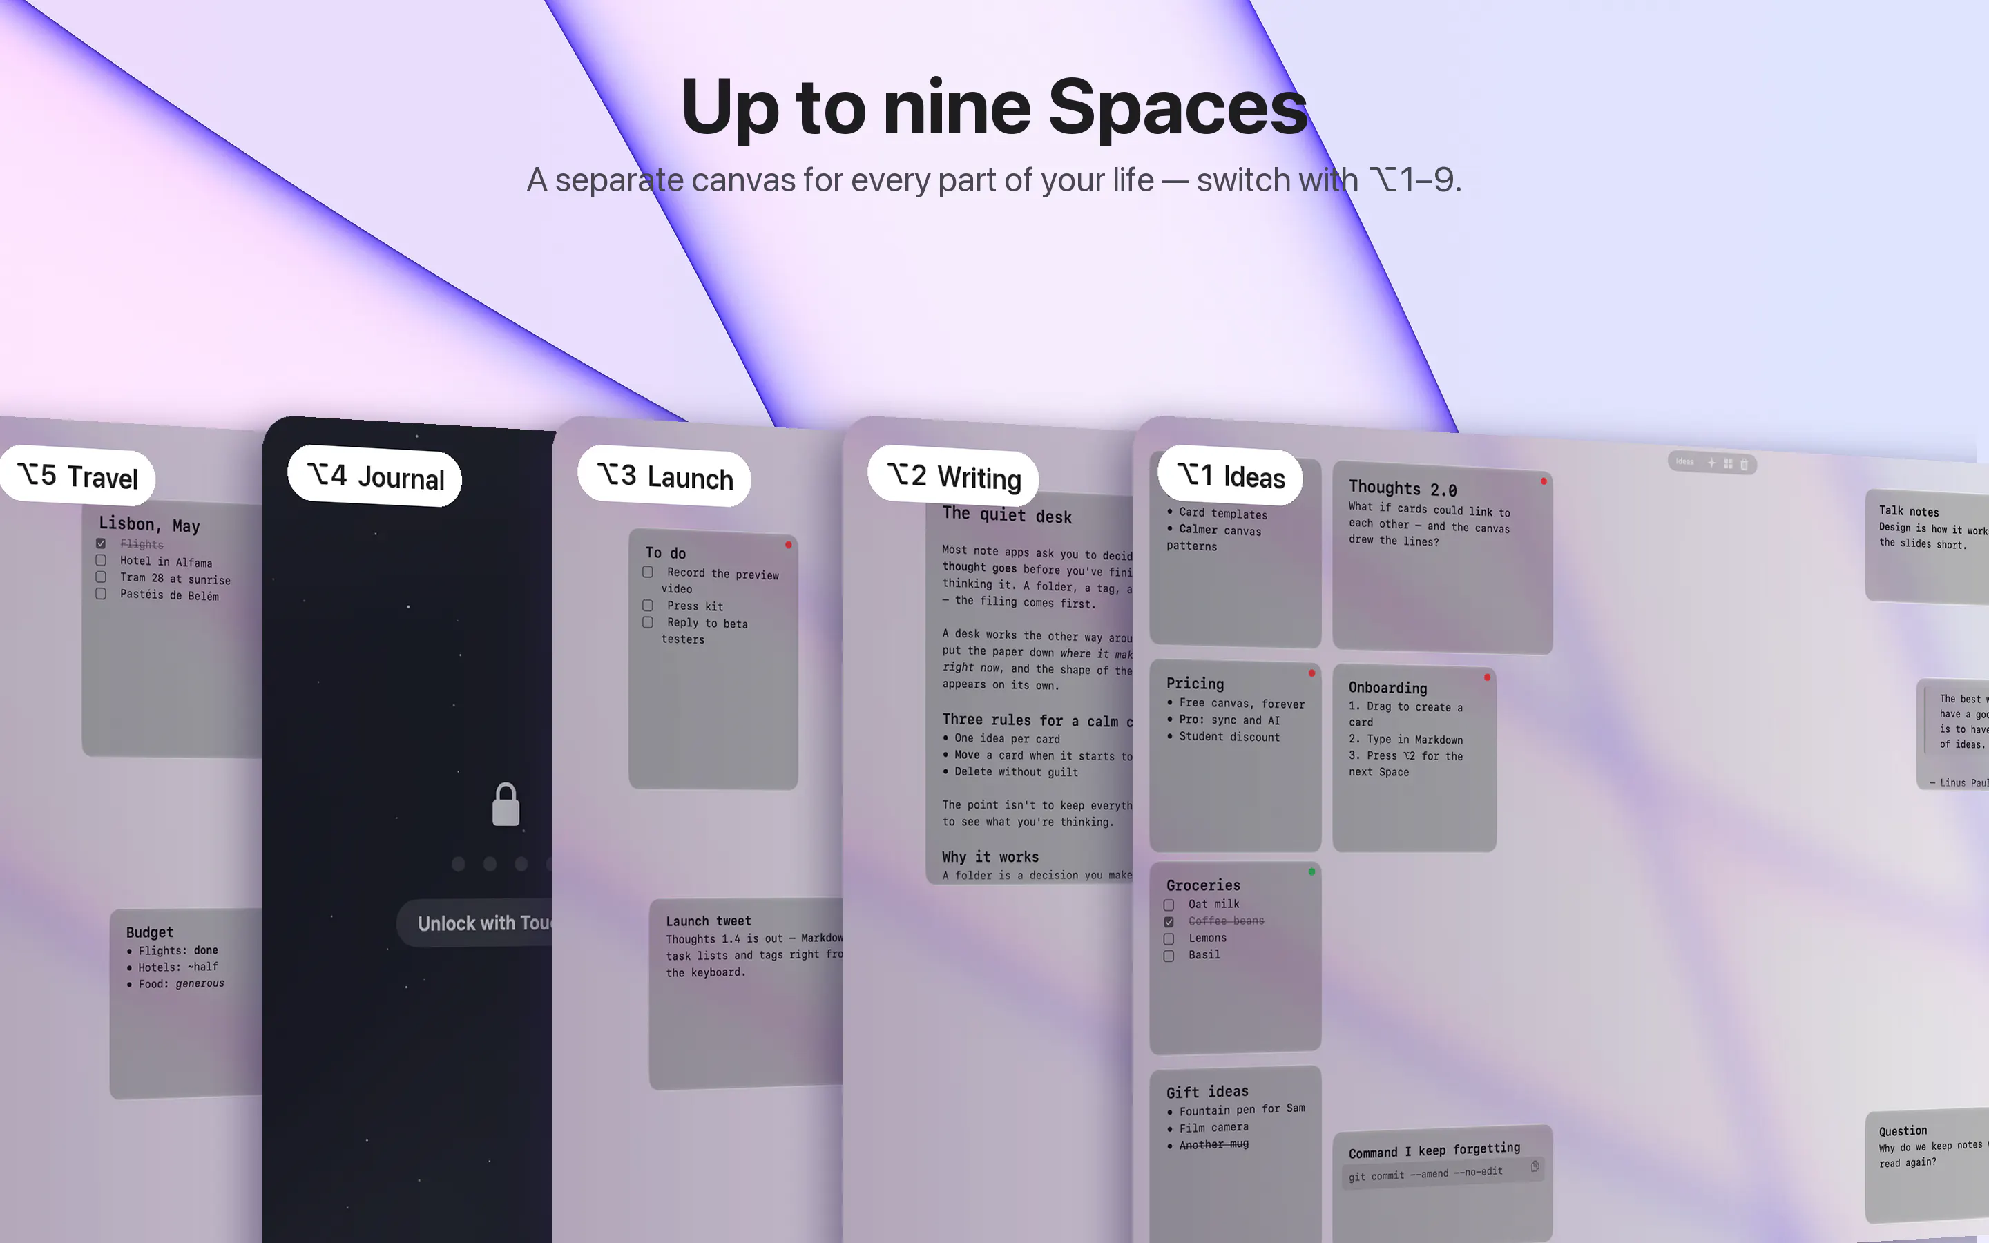Viewport: 1989px width, 1243px height.
Task: Click the red dot on the To do card
Action: (x=788, y=545)
